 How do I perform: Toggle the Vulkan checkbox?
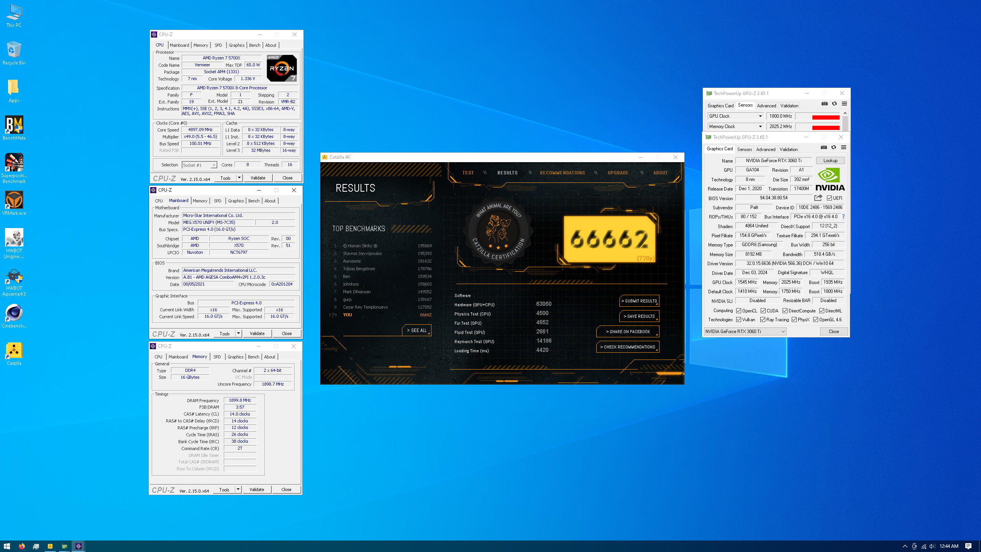(x=739, y=320)
